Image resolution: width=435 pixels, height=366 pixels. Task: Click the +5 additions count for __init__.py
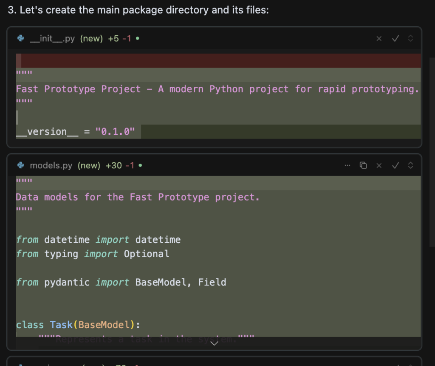pyautogui.click(x=113, y=38)
